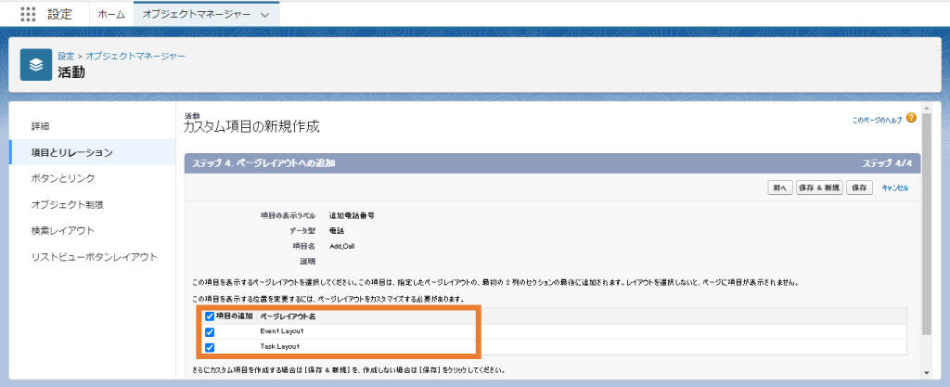The height and width of the screenshot is (387, 950).
Task: Switch to the ホーム tab
Action: (111, 15)
